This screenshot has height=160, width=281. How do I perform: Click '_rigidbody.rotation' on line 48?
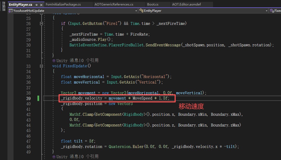pos(82,147)
